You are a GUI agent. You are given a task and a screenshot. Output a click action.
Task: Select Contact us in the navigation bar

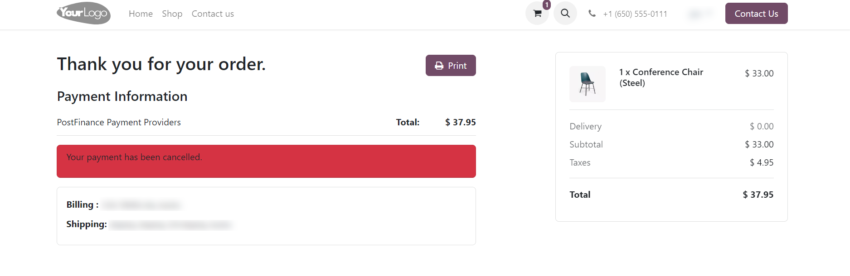[x=213, y=14]
